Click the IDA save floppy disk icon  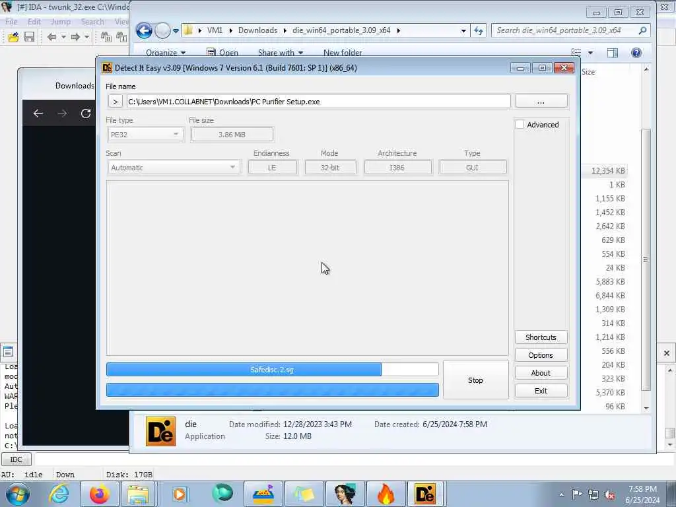click(x=29, y=37)
